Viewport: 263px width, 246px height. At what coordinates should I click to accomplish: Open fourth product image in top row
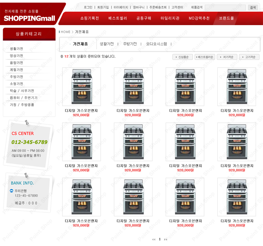tap(237, 87)
